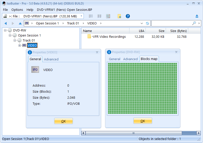This screenshot has height=143, width=203.
Task: Collapse the DVD-RW tree node
Action: [x=5, y=30]
